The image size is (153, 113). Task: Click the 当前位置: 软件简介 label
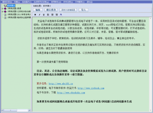[x=42, y=6]
